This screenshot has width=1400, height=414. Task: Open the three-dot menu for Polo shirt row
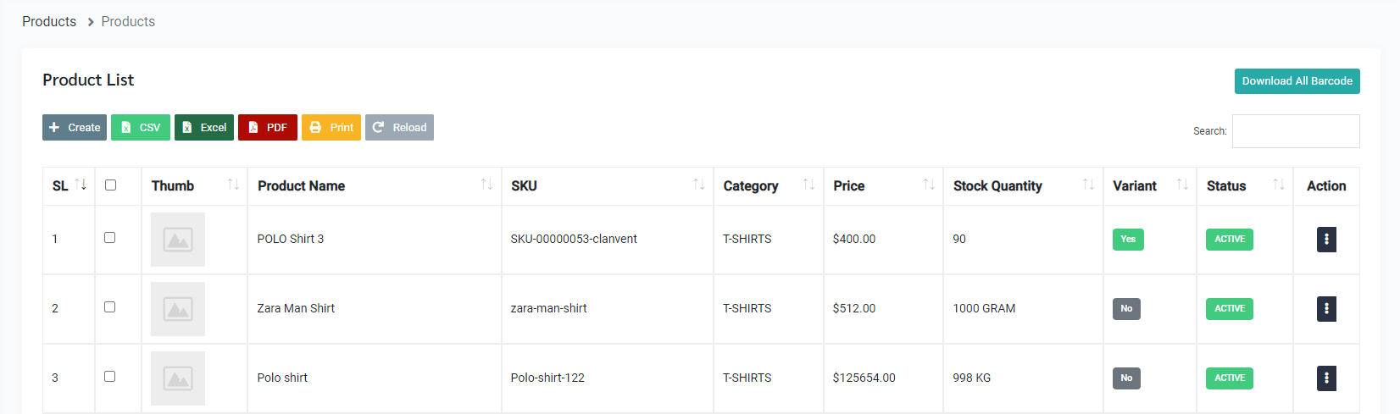[1326, 378]
